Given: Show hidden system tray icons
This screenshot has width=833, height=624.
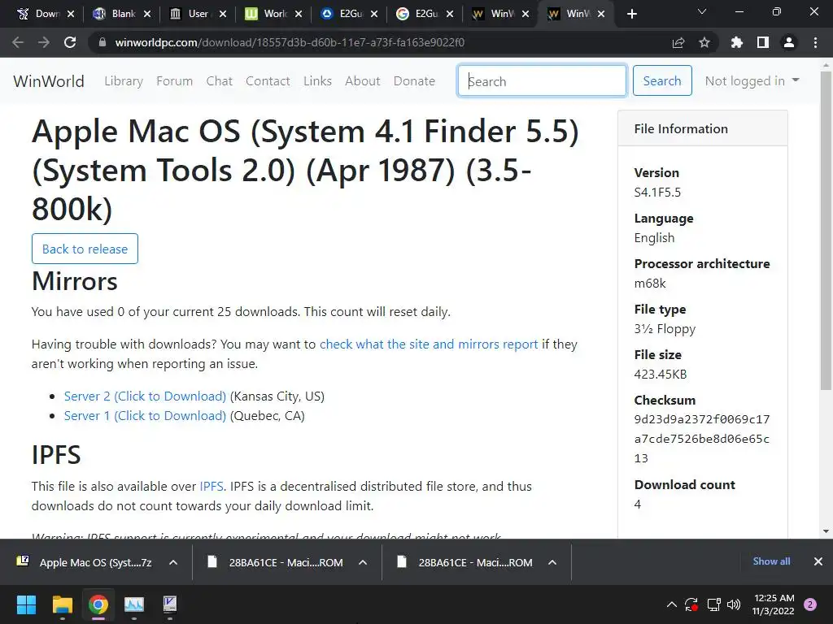Looking at the screenshot, I should tap(671, 604).
